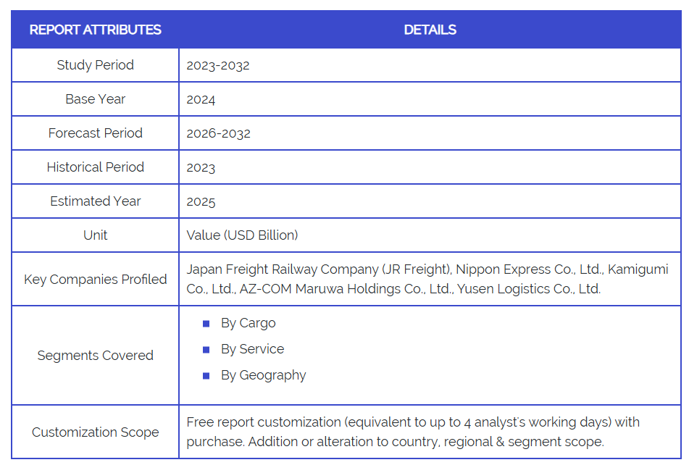Click the 2025 estimated year value

(x=201, y=201)
